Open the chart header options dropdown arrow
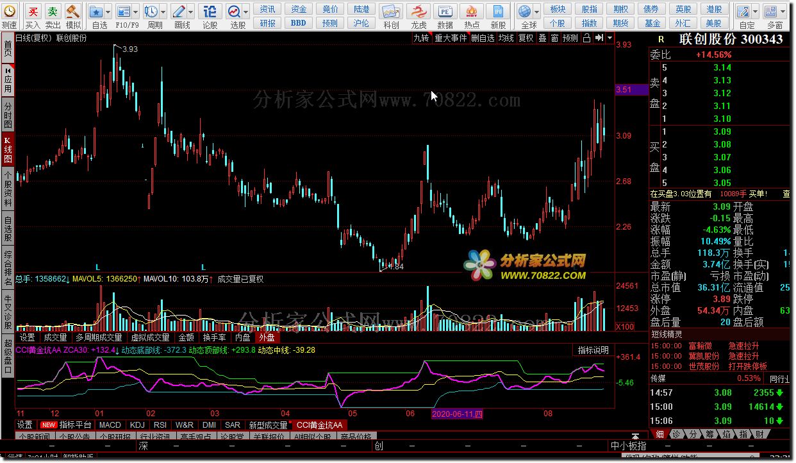 [x=609, y=38]
